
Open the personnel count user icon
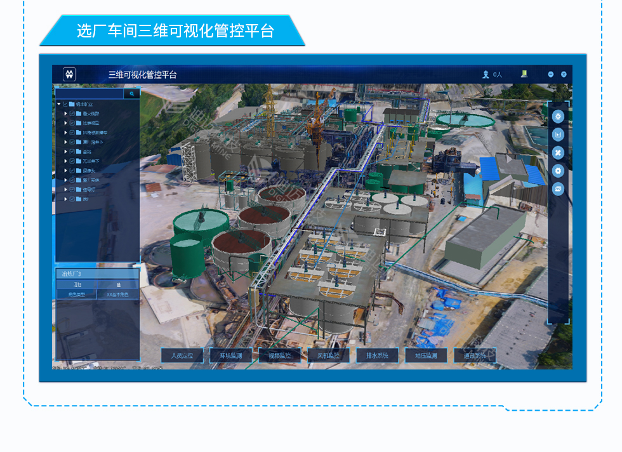click(486, 74)
